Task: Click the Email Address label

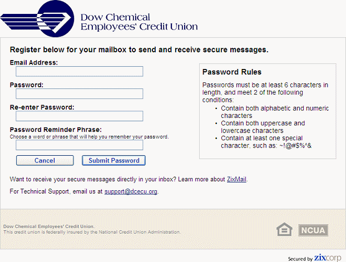Action: click(34, 62)
